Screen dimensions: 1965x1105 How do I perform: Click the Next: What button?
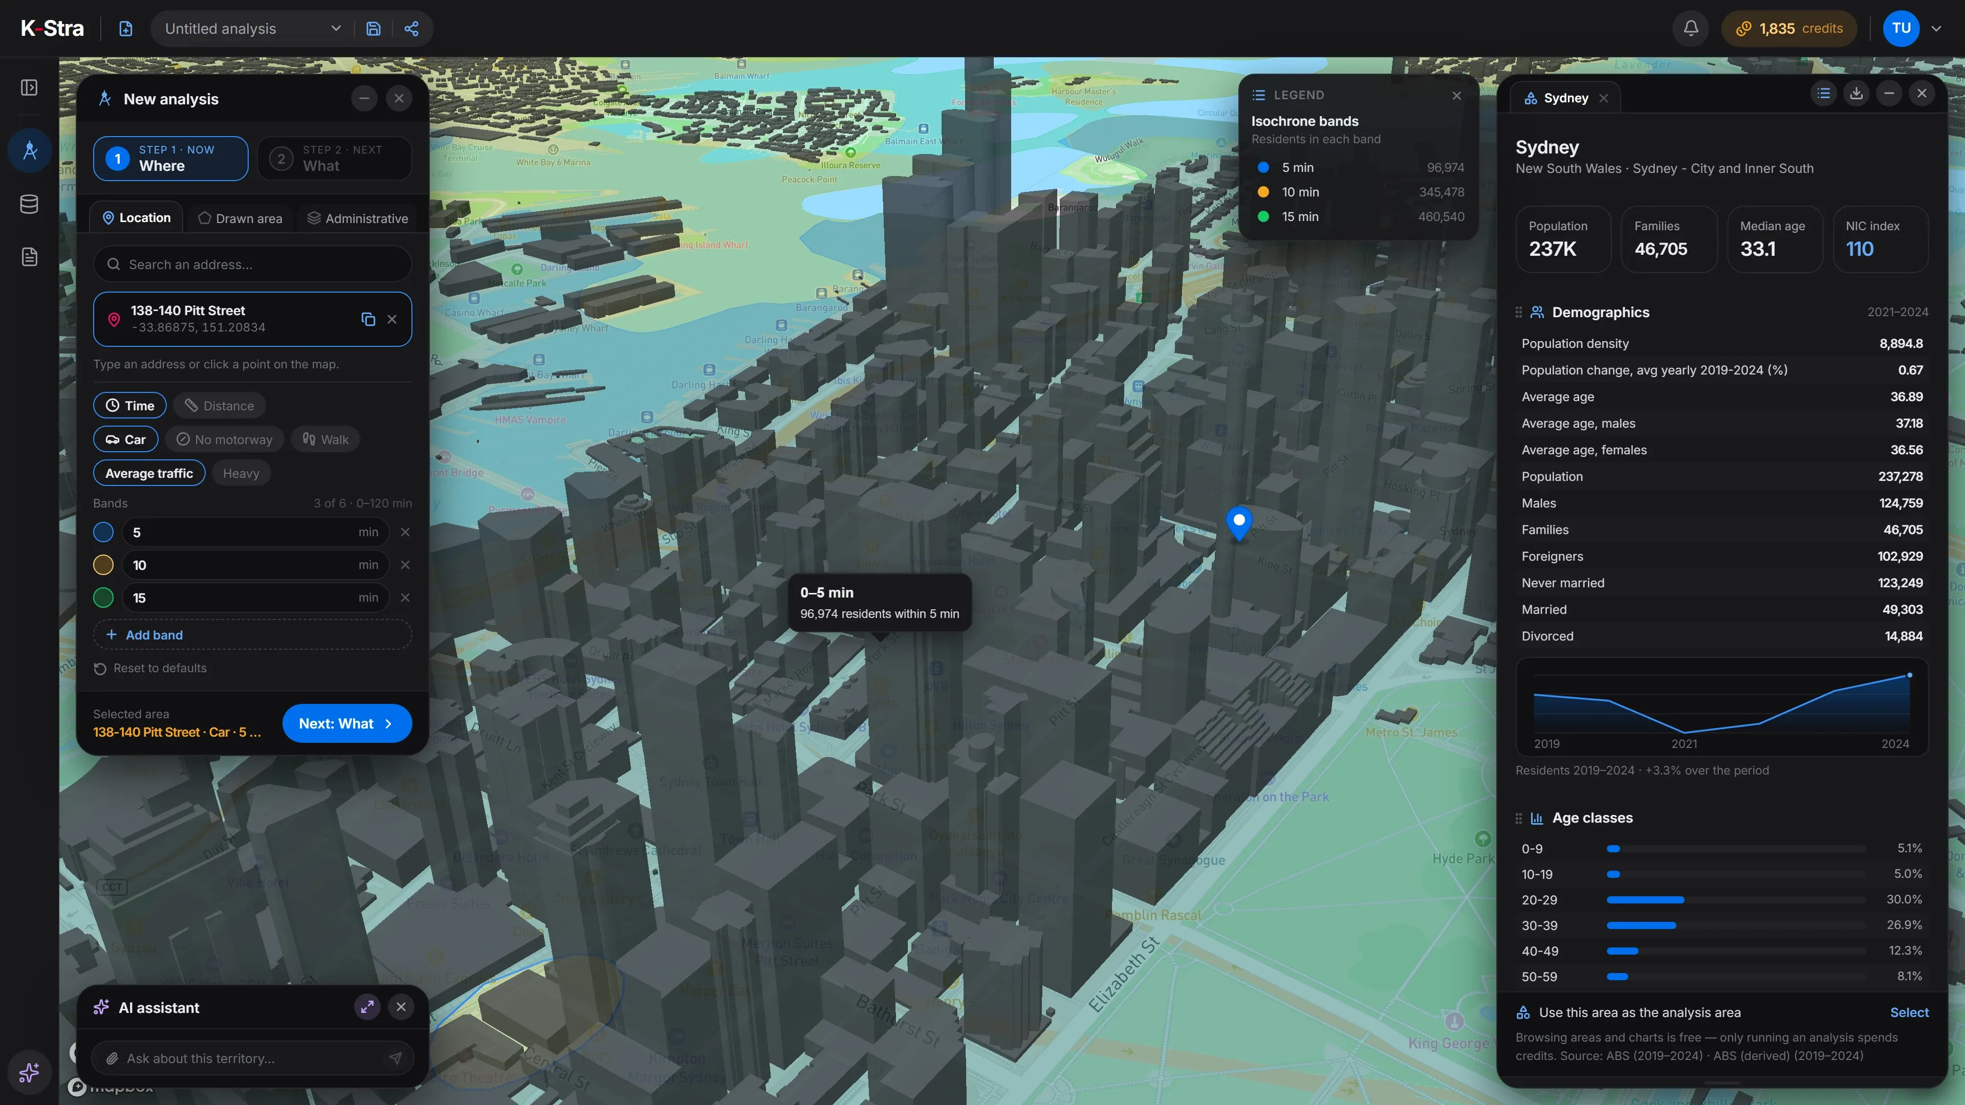click(x=347, y=723)
